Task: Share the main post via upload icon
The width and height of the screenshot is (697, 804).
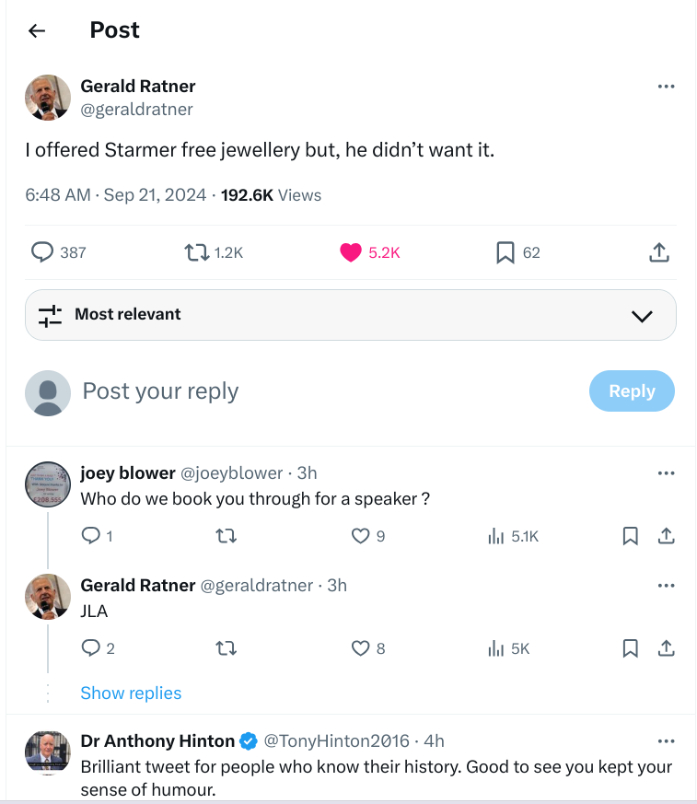Action: pos(658,252)
